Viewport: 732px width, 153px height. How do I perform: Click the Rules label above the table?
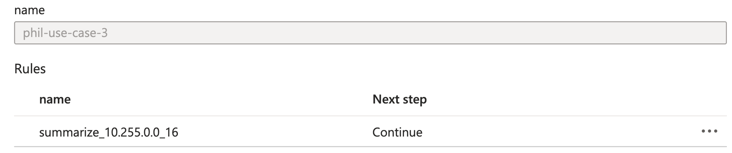coord(30,69)
